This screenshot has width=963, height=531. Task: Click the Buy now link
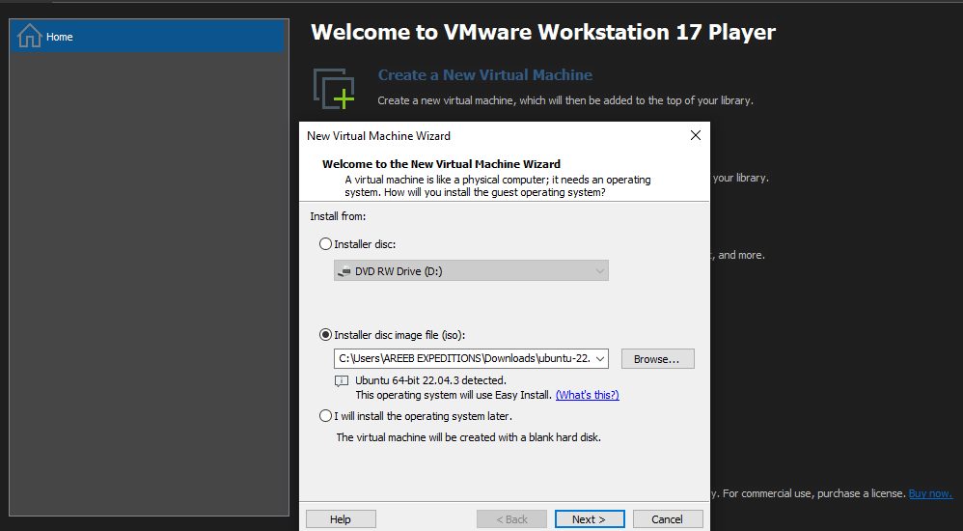point(930,493)
